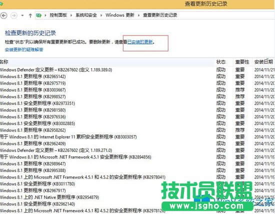Select security update KB3011780 row

click(x=137, y=184)
